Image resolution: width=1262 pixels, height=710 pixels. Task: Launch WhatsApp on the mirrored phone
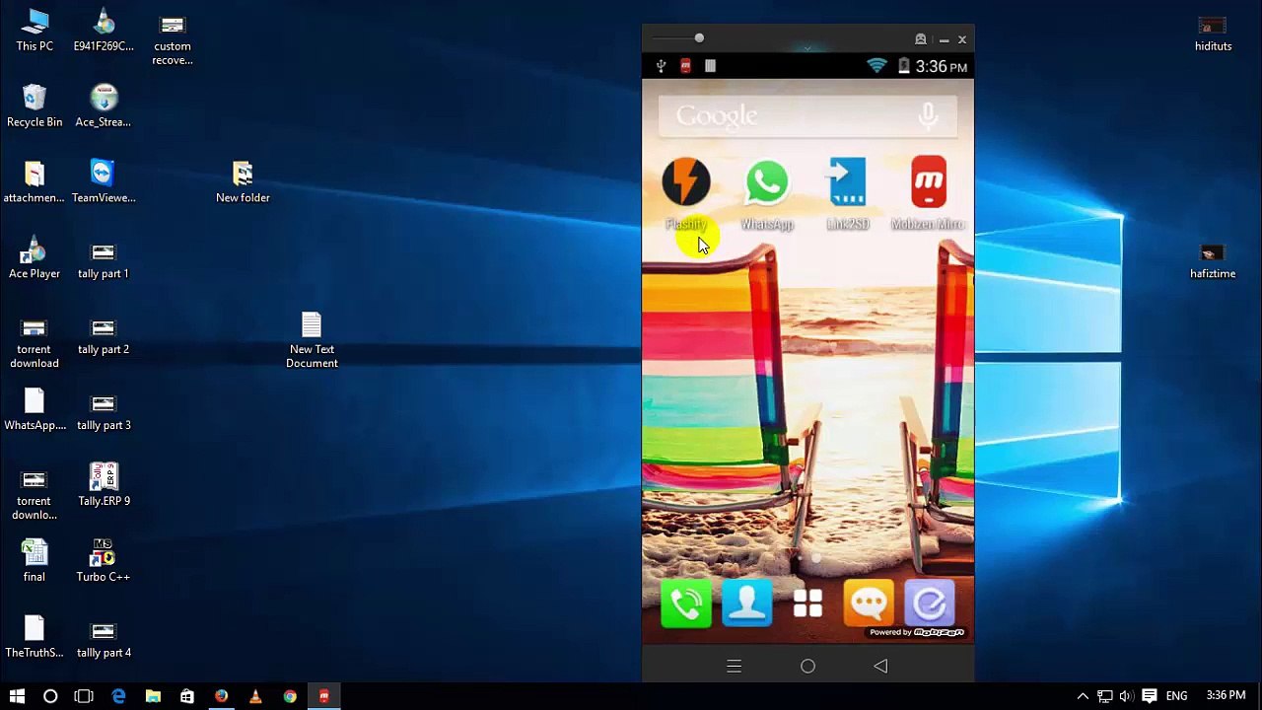pyautogui.click(x=767, y=182)
